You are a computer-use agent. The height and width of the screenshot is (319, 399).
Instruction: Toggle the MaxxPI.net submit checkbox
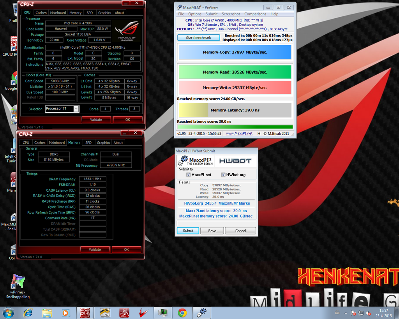point(188,174)
